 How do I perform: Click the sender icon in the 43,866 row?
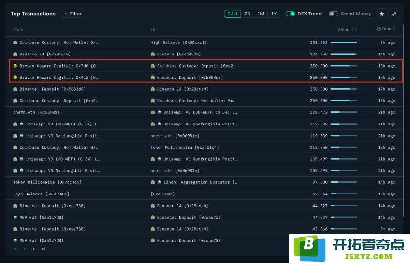[15, 229]
